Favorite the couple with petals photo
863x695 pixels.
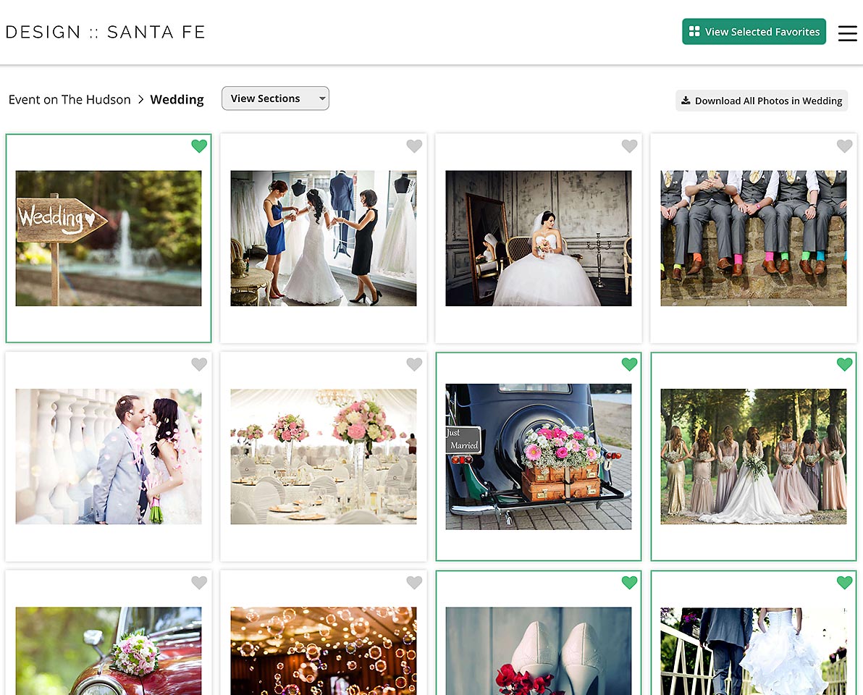tap(199, 364)
